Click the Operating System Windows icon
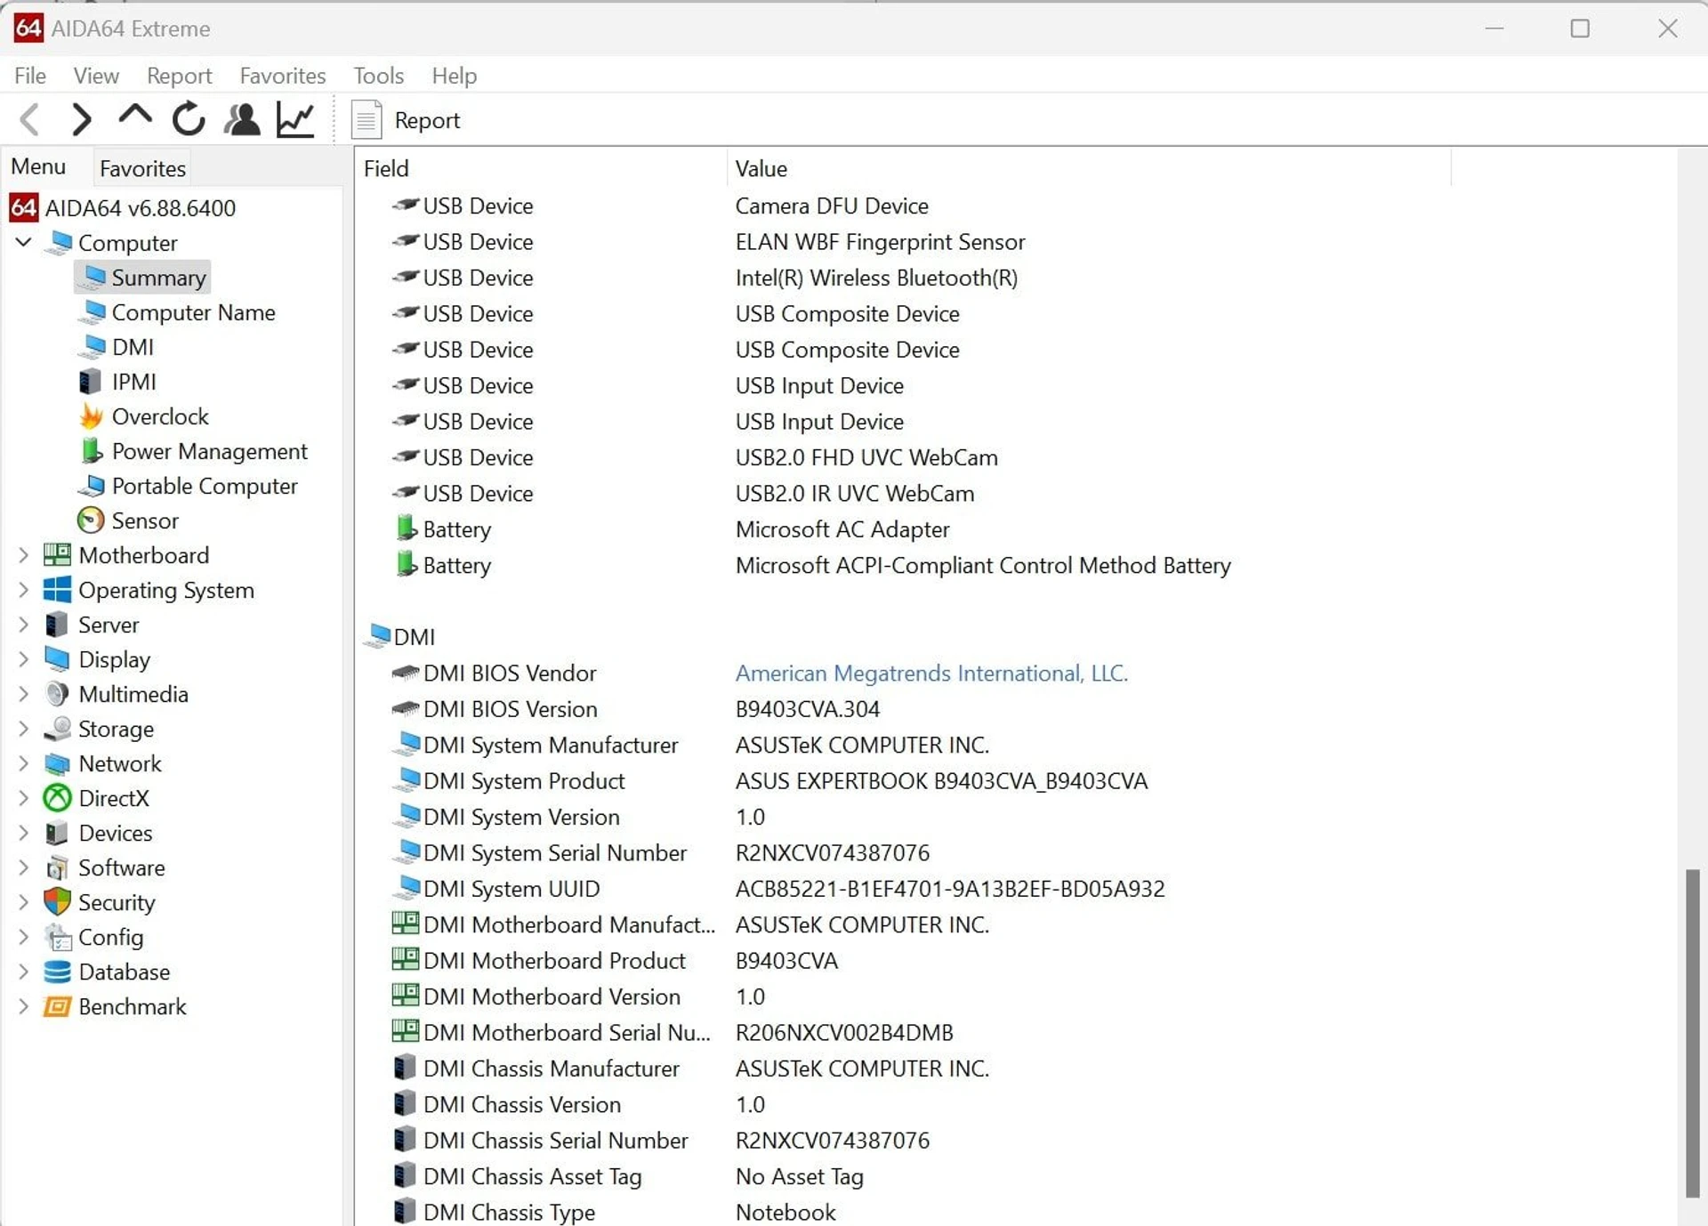This screenshot has width=1708, height=1226. 57,590
